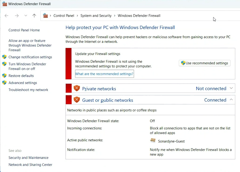The width and height of the screenshot is (240, 172).
Task: Open Change notification settings
Action: [30, 57]
